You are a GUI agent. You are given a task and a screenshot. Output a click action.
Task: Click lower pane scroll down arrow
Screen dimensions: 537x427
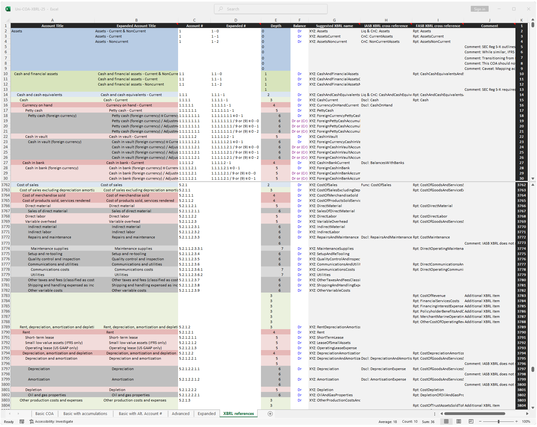point(533,408)
